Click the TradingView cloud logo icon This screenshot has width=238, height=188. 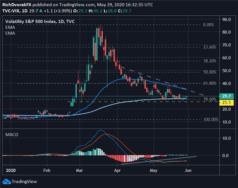[x=7, y=182]
